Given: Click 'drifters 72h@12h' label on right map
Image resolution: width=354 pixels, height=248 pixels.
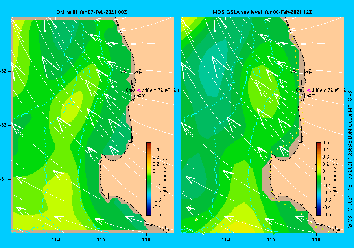Looking at the screenshot, I should coord(330,90).
